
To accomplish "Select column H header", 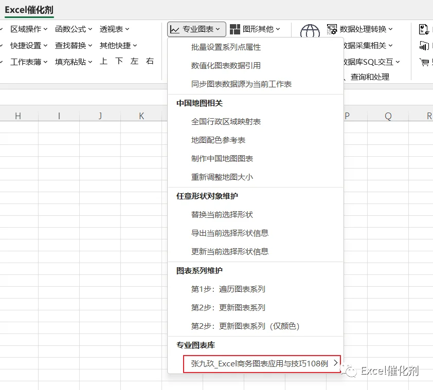I will [18, 116].
